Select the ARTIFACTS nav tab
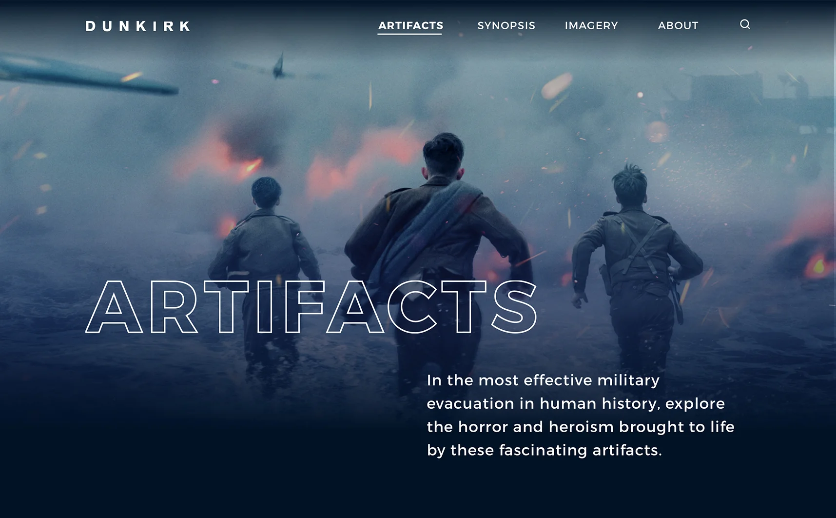 click(410, 26)
